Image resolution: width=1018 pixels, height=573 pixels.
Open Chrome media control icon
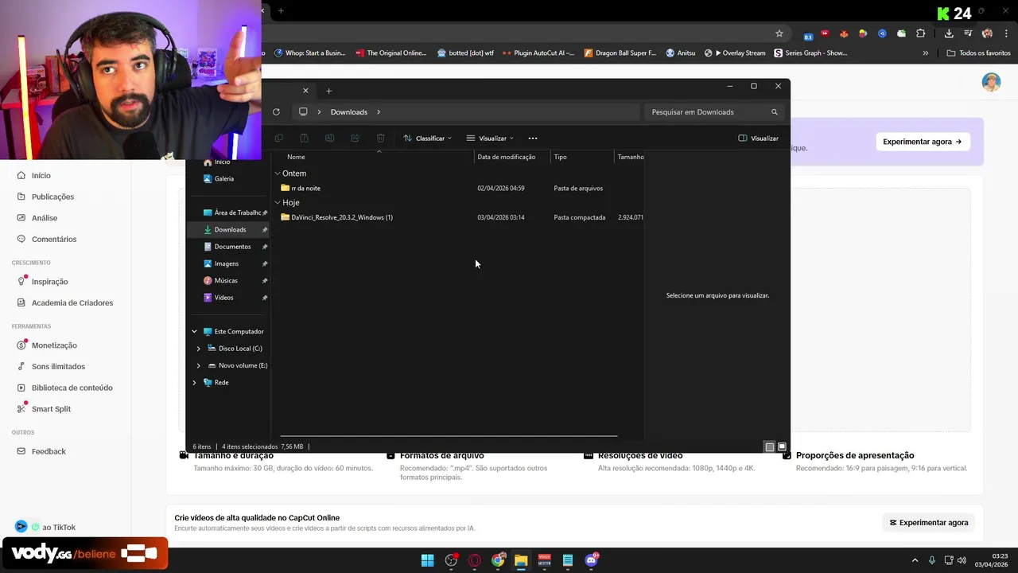click(968, 33)
